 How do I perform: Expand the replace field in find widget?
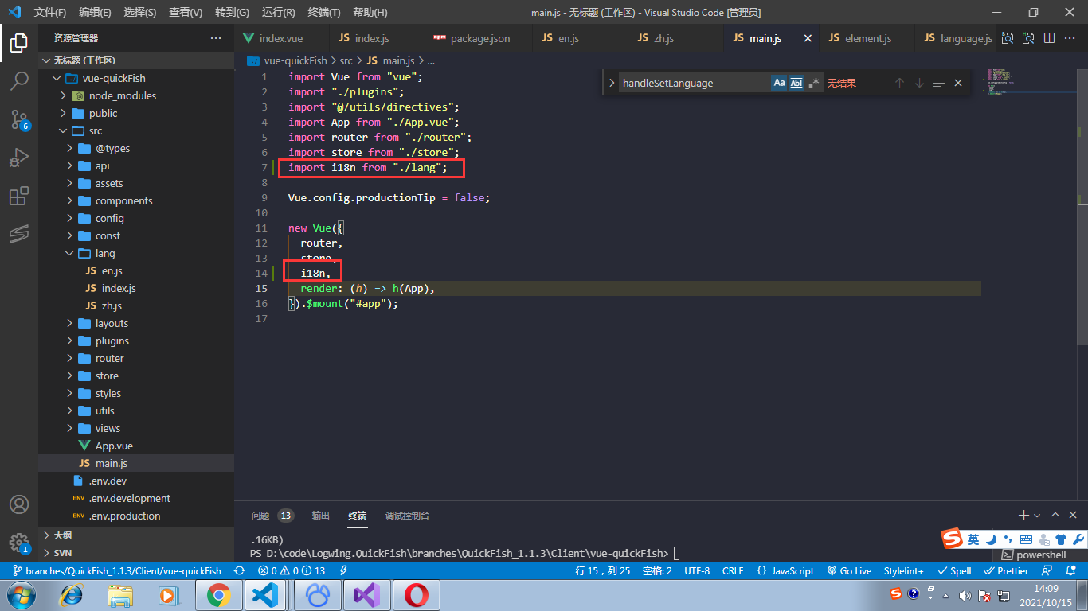[x=611, y=83]
